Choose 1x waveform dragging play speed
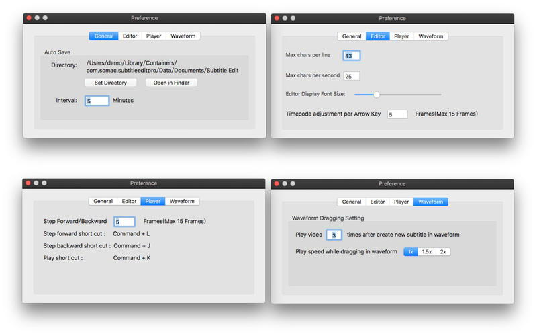This screenshot has width=537, height=336. pos(411,251)
